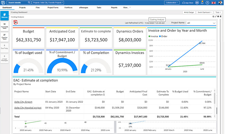Click the gadget edit icon
Image resolution: width=225 pixels, height=134 pixels.
point(213,17)
